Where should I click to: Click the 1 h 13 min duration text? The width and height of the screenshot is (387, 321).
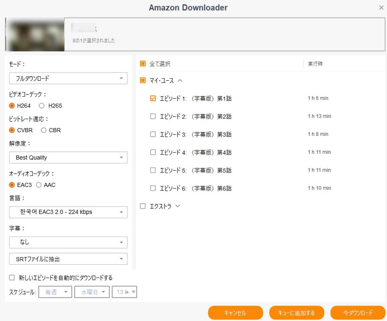[319, 116]
